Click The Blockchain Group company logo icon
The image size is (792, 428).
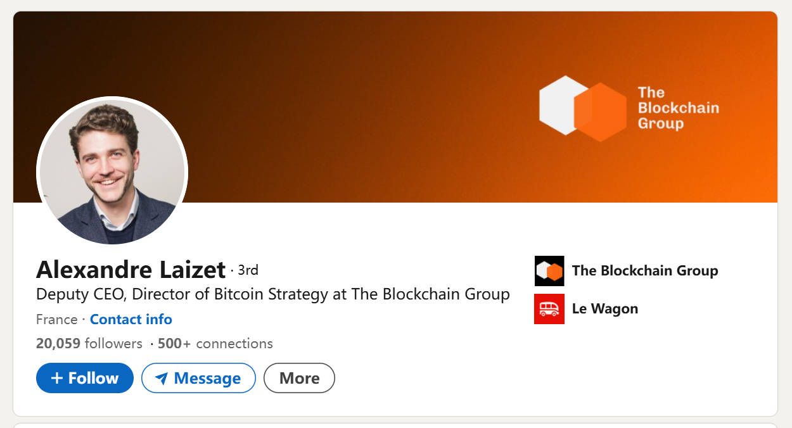549,270
